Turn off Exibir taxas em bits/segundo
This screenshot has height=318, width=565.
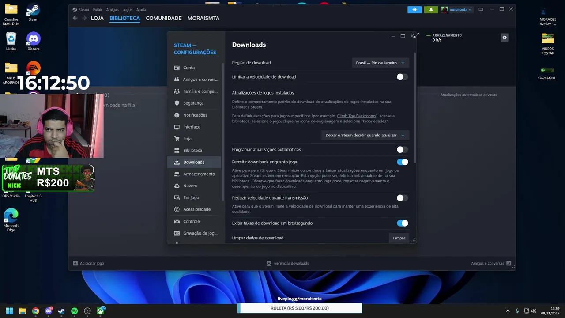pos(402,223)
